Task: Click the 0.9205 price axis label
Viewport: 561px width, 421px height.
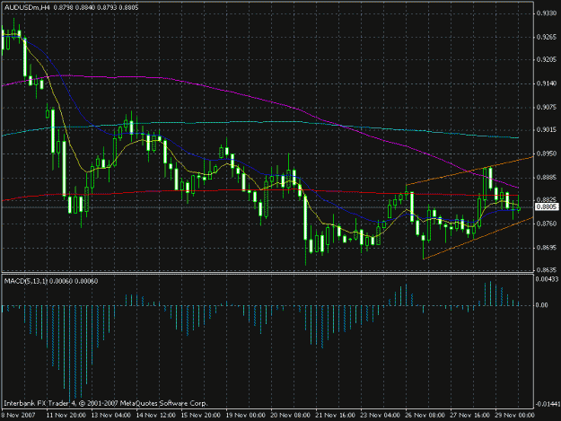Action: click(x=547, y=59)
